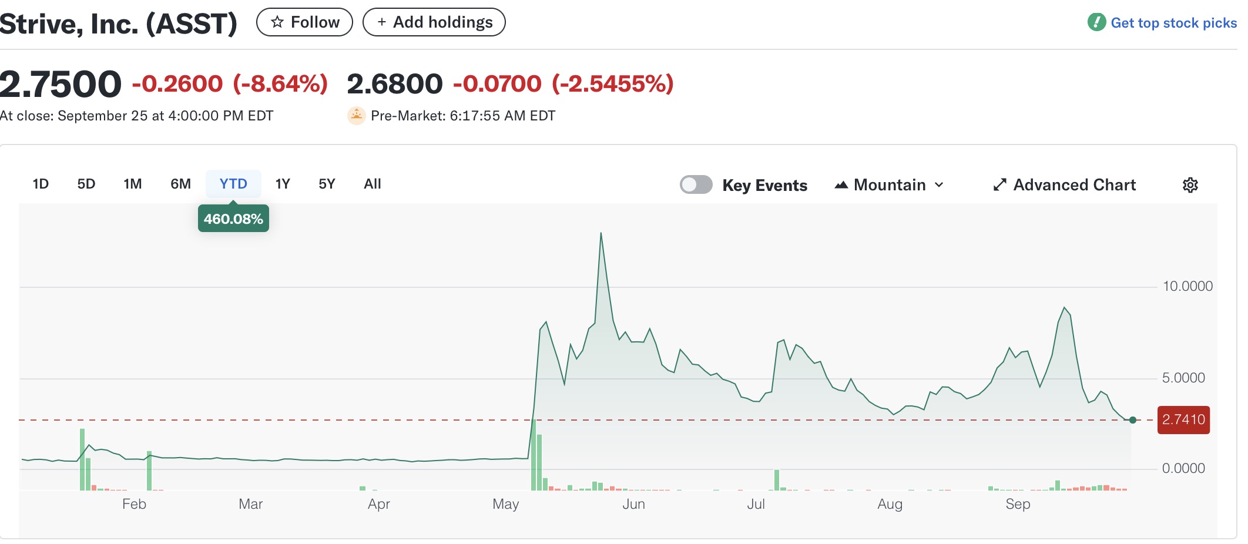1248x544 pixels.
Task: Click the At close September 25 timestamp
Action: coord(136,116)
